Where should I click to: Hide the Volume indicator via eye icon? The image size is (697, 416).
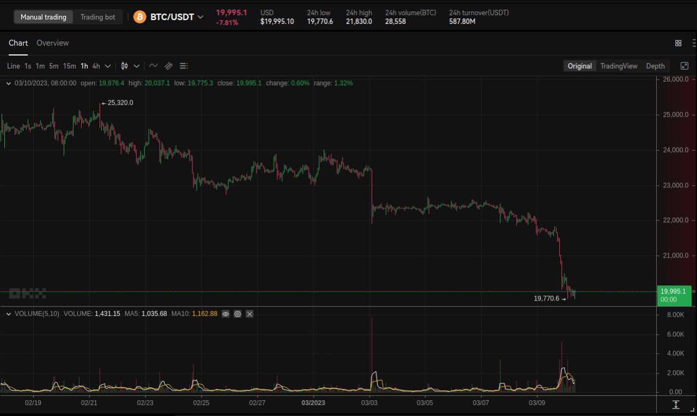coord(225,314)
